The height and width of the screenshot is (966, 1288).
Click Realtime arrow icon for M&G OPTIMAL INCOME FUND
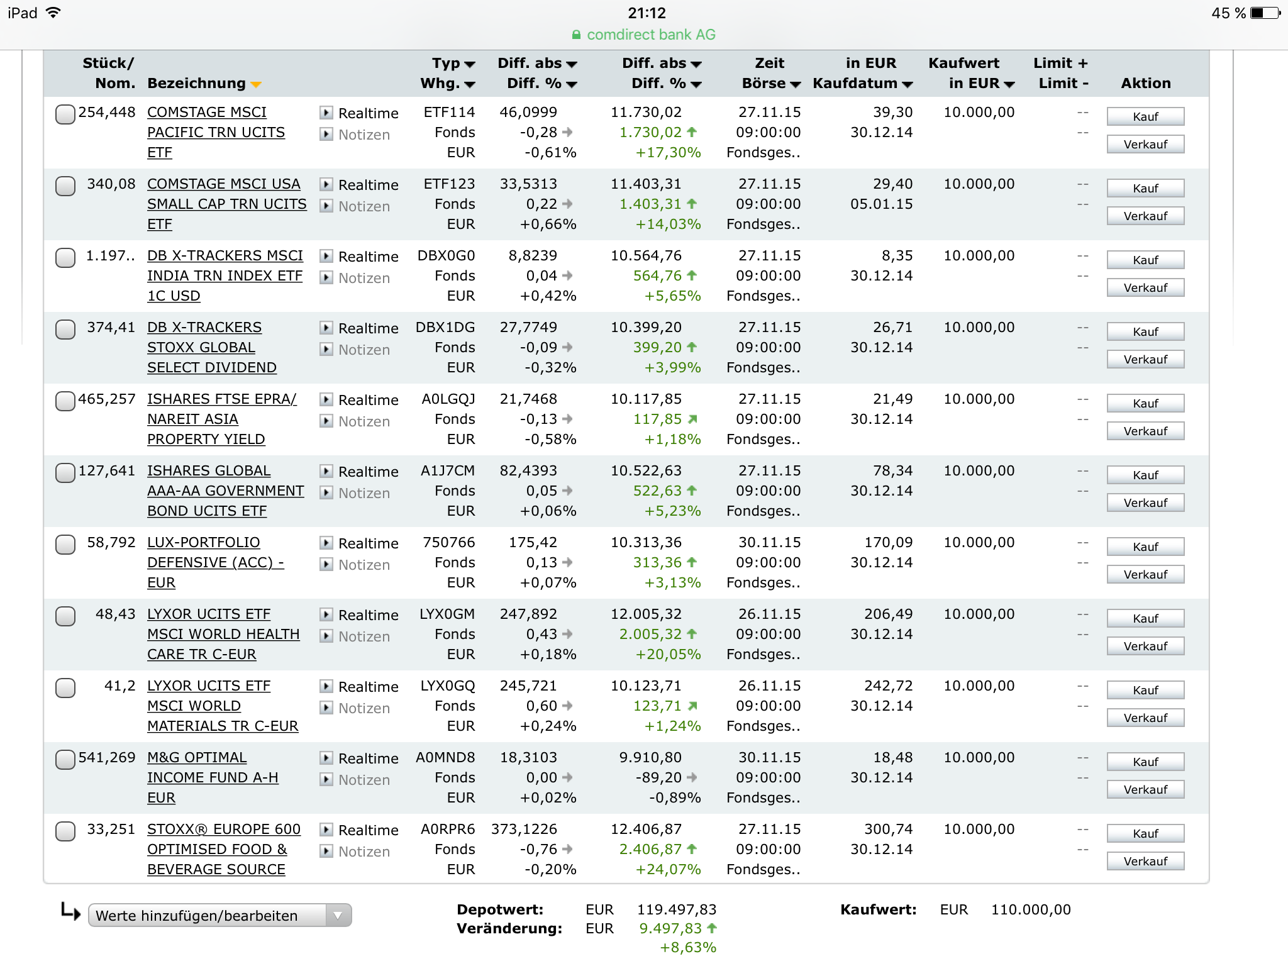(x=326, y=758)
